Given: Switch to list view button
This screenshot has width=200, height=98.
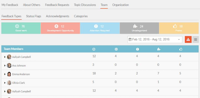Looking at the screenshot, I should [195, 40].
